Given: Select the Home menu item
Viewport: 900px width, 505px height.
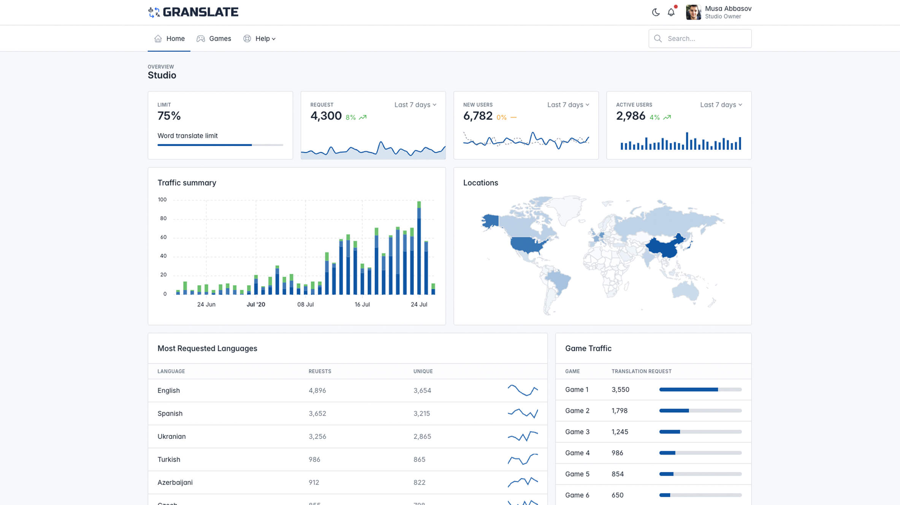Looking at the screenshot, I should [x=175, y=38].
